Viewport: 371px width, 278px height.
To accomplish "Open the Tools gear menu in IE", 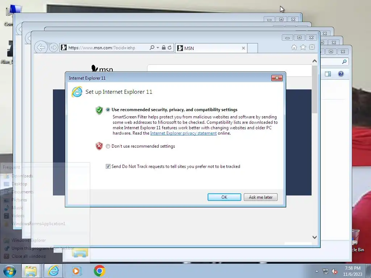I will [312, 47].
